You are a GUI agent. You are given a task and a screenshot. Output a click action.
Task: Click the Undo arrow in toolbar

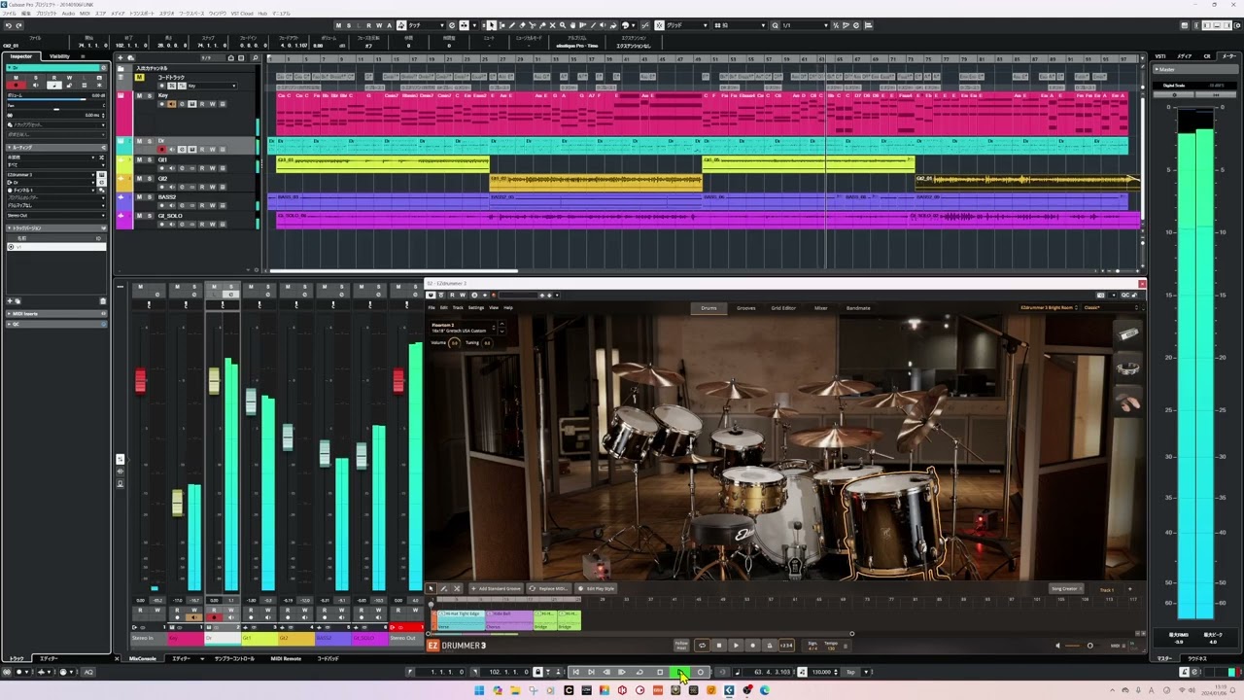point(8,25)
